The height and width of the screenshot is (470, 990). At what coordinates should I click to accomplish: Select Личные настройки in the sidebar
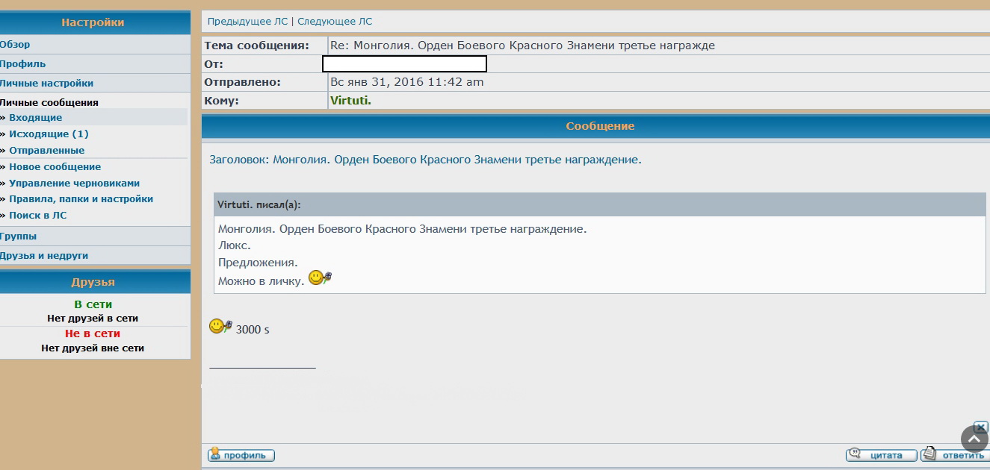point(46,84)
